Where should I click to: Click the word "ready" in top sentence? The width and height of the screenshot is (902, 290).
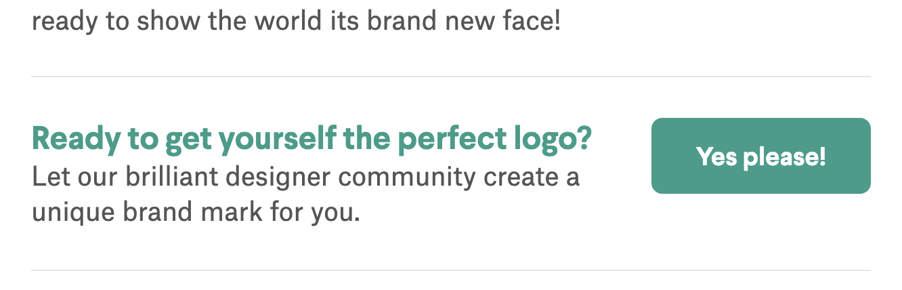pos(65,22)
